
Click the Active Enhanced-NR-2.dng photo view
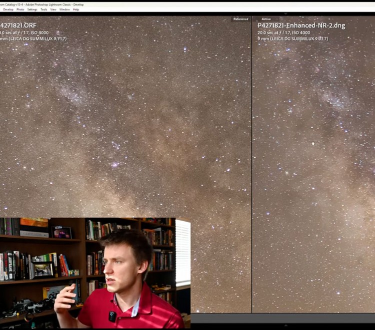tap(313, 165)
